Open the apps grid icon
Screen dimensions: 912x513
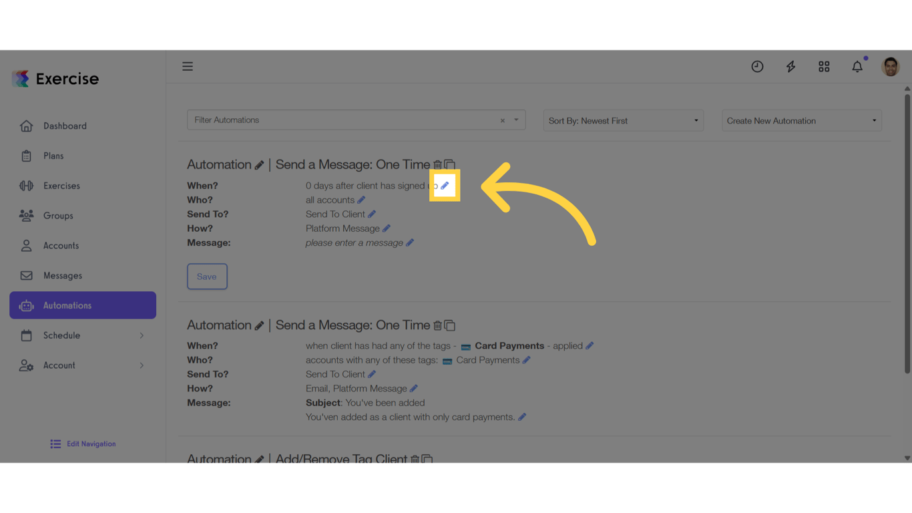coord(824,66)
